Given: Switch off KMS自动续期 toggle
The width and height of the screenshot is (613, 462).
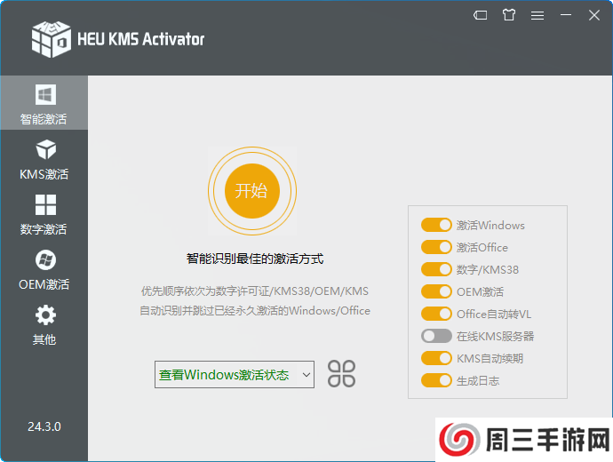Looking at the screenshot, I should click(x=436, y=359).
